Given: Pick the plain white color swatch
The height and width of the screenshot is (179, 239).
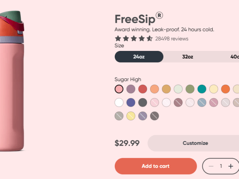Looking at the screenshot, I should [119, 103].
